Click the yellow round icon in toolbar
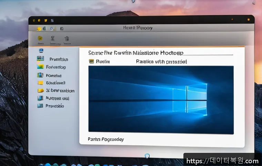Viewport: 262px width, 166px height. 40,38
